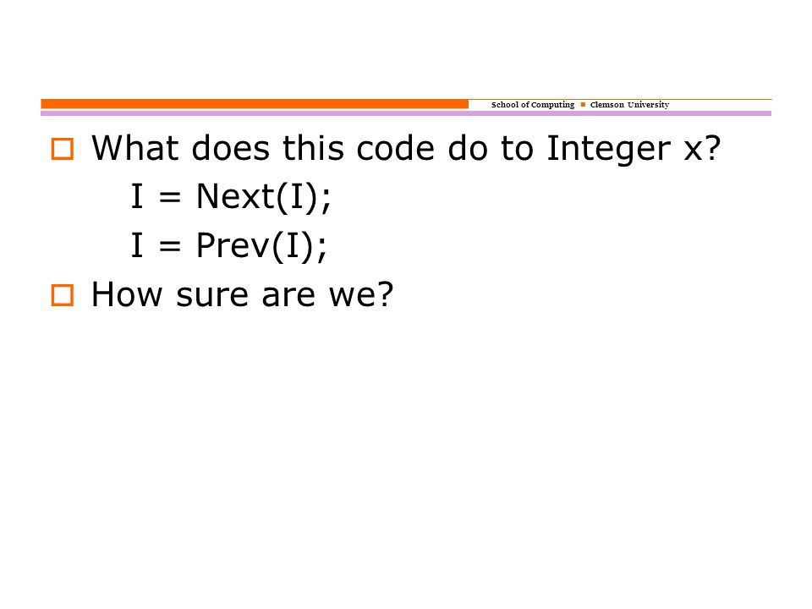812x609 pixels.
Task: Click the word 'Next' in the code
Action: point(235,197)
